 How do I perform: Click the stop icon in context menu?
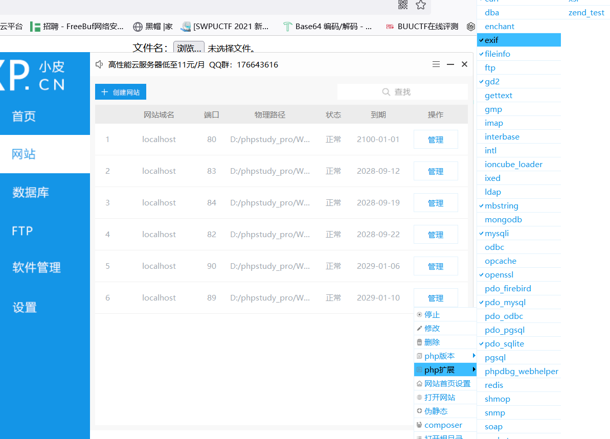click(419, 315)
